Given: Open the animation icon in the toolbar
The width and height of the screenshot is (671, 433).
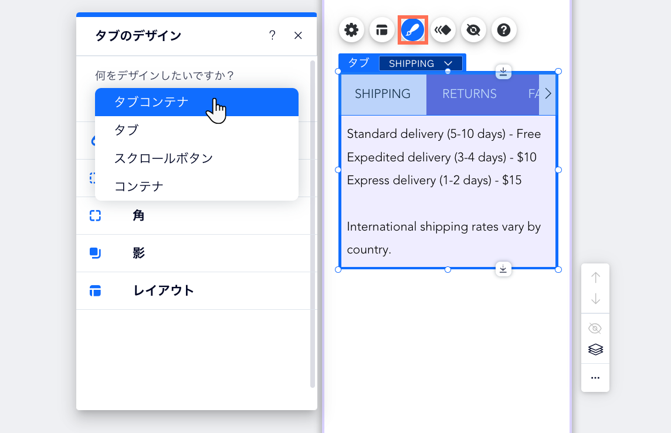Looking at the screenshot, I should [443, 30].
